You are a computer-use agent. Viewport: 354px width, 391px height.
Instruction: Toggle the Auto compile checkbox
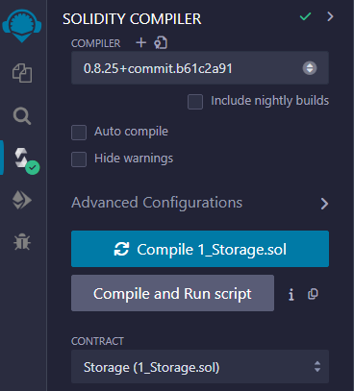click(79, 133)
